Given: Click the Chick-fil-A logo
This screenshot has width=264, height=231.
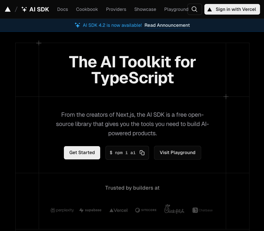Looking at the screenshot, I should click(x=174, y=209).
